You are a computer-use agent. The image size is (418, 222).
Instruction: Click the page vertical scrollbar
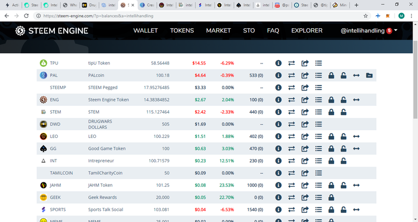pyautogui.click(x=415, y=80)
